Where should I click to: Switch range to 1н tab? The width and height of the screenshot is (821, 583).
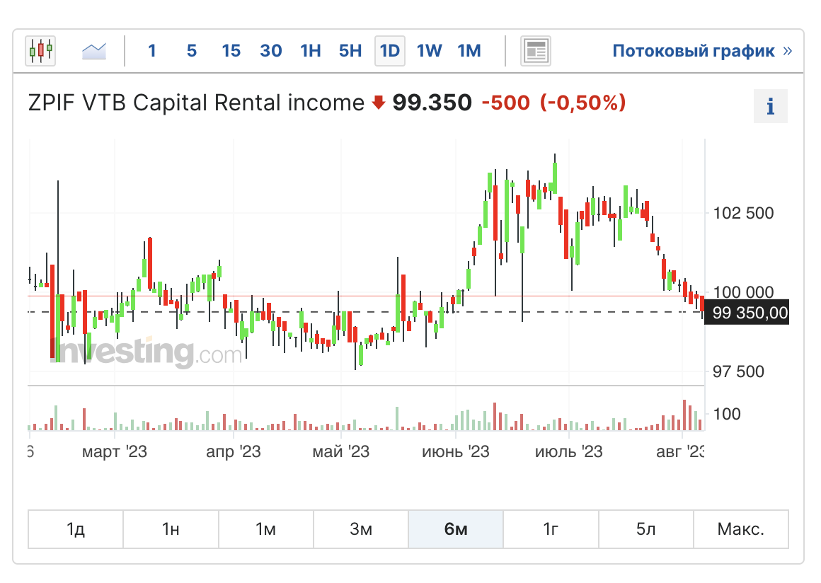coord(171,529)
